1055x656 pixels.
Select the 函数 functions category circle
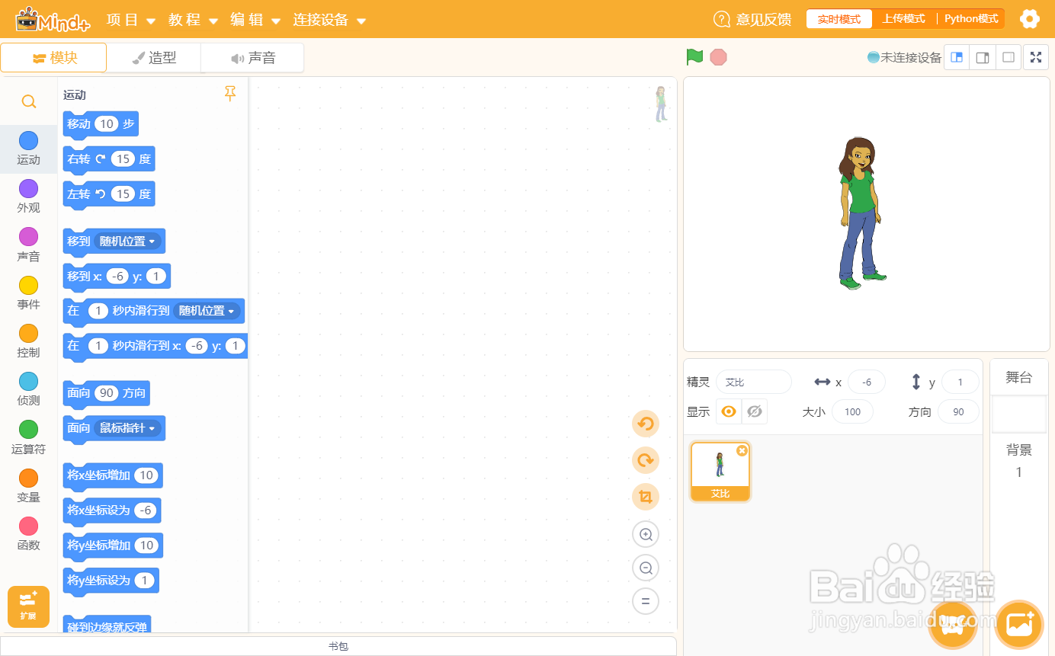click(28, 526)
